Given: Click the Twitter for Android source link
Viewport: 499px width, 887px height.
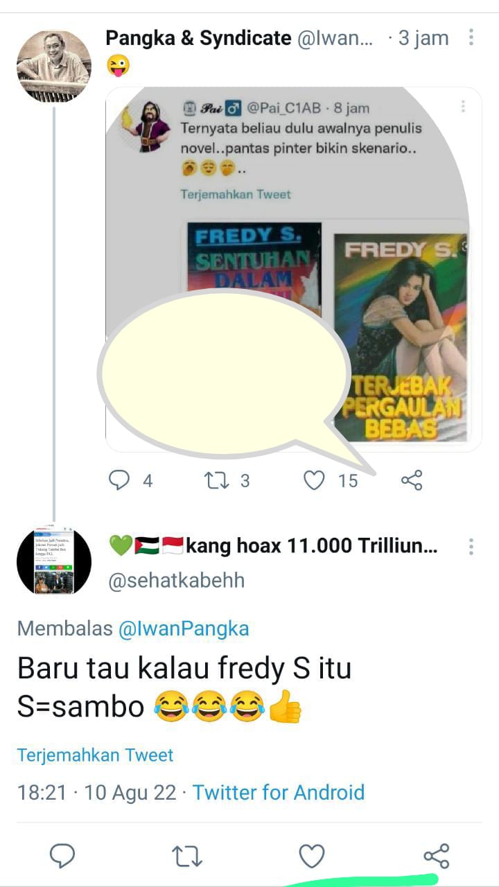Looking at the screenshot, I should coord(279,792).
